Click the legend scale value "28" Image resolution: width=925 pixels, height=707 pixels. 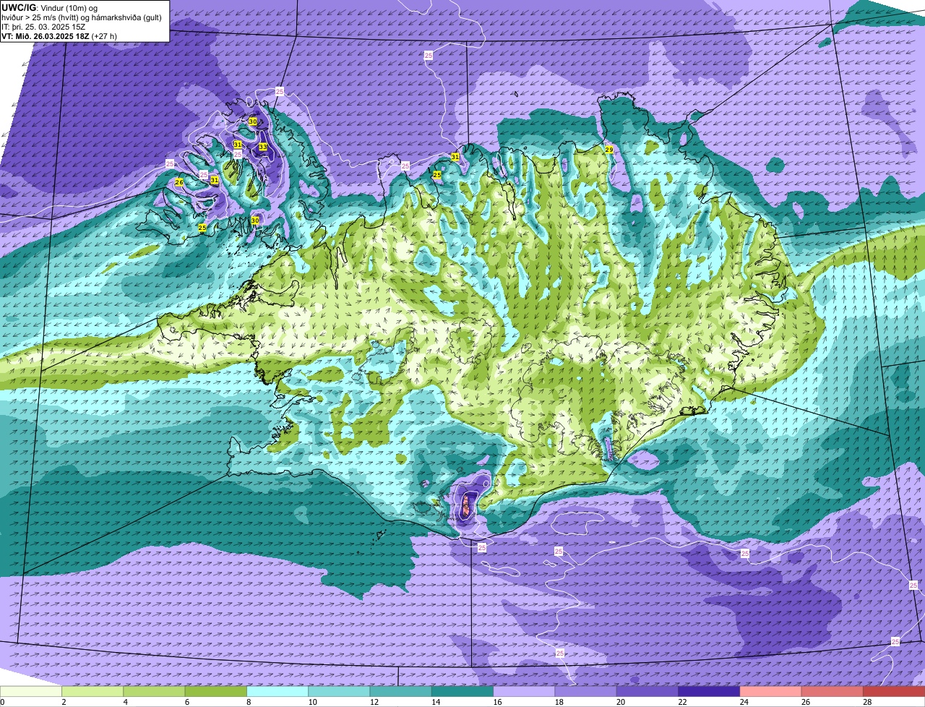coord(867,702)
